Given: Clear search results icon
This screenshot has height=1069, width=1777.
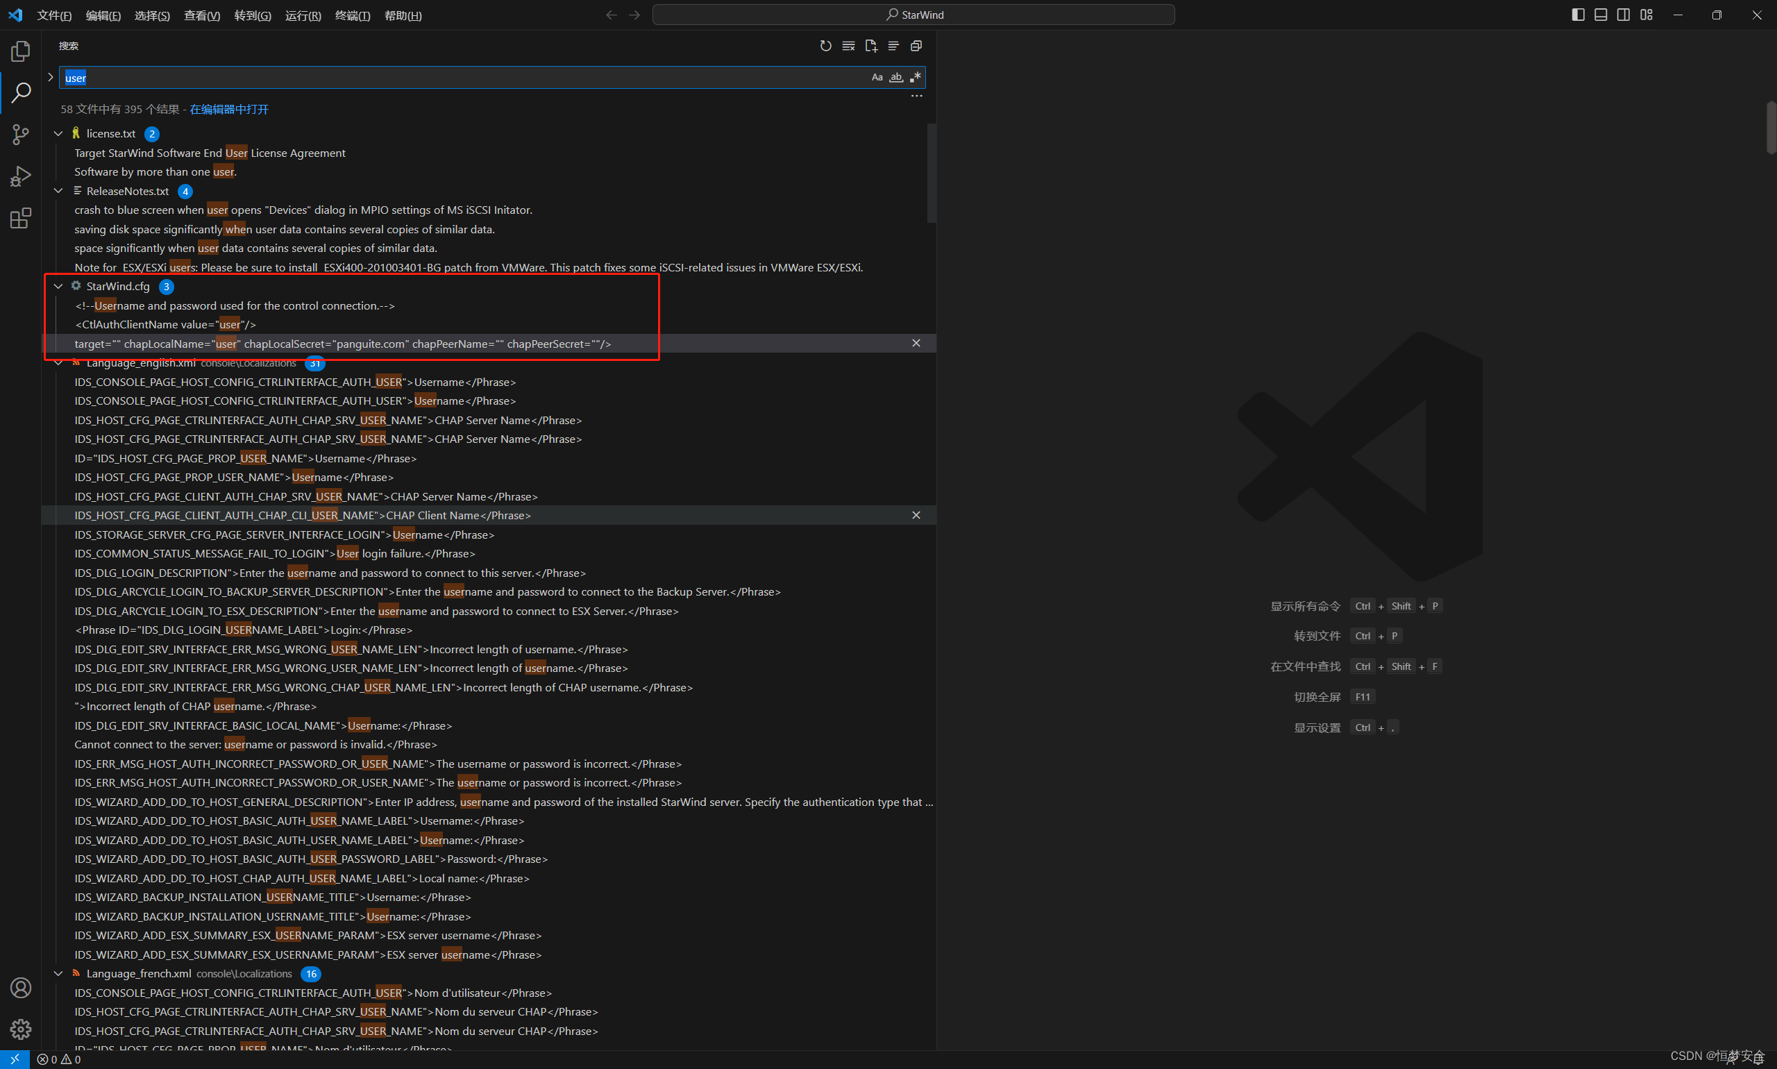Looking at the screenshot, I should pyautogui.click(x=848, y=46).
